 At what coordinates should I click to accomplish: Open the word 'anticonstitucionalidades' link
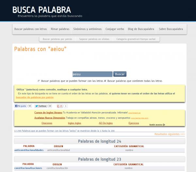pyautogui.click(x=29, y=150)
